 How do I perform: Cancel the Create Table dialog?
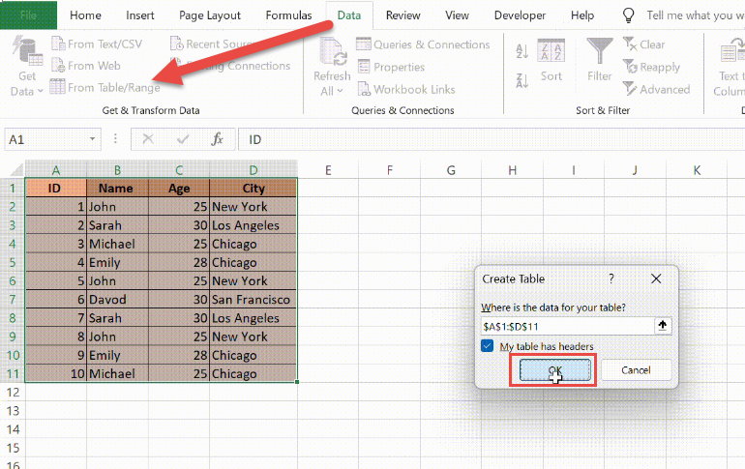(x=637, y=369)
